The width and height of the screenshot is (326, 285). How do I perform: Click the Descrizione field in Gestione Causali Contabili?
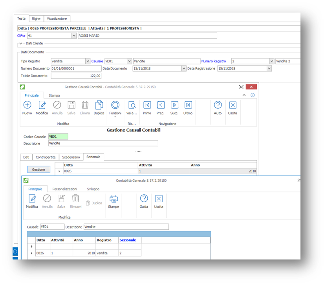click(x=103, y=143)
